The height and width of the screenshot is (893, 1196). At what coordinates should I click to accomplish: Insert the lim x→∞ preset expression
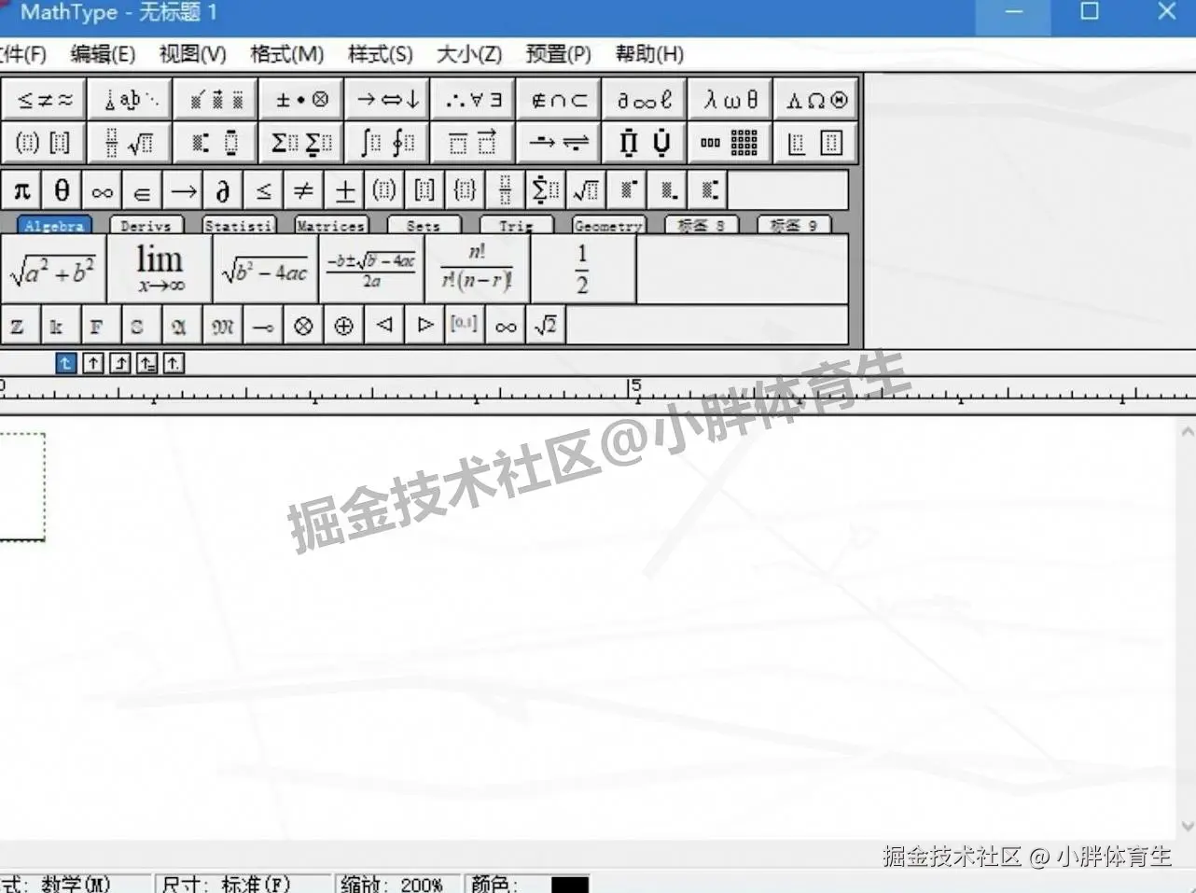159,269
